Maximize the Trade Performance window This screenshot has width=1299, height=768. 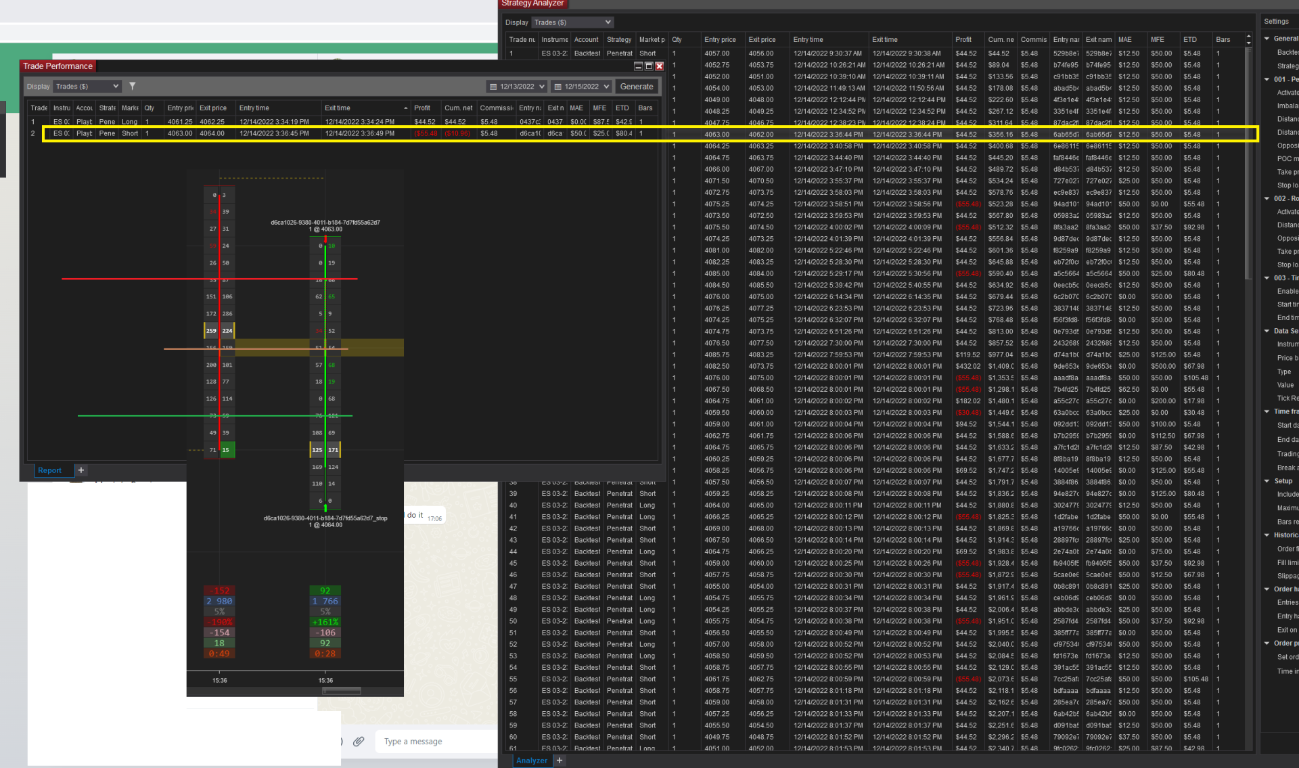tap(649, 66)
